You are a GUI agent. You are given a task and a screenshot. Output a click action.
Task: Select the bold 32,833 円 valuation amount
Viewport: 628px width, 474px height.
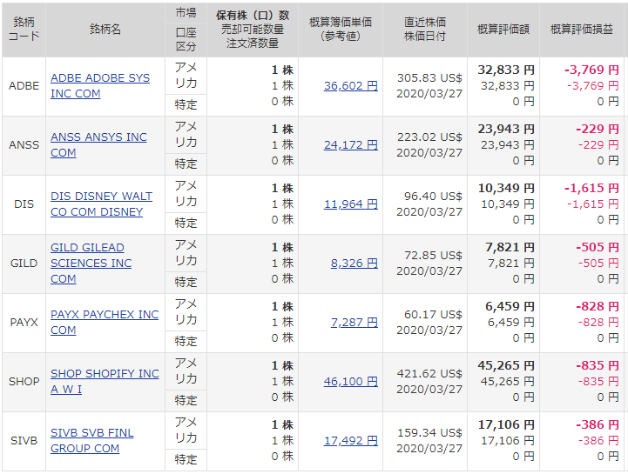click(506, 70)
